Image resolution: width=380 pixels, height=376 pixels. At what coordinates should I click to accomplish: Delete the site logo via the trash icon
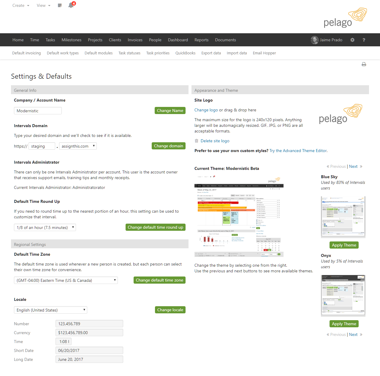[x=196, y=141]
